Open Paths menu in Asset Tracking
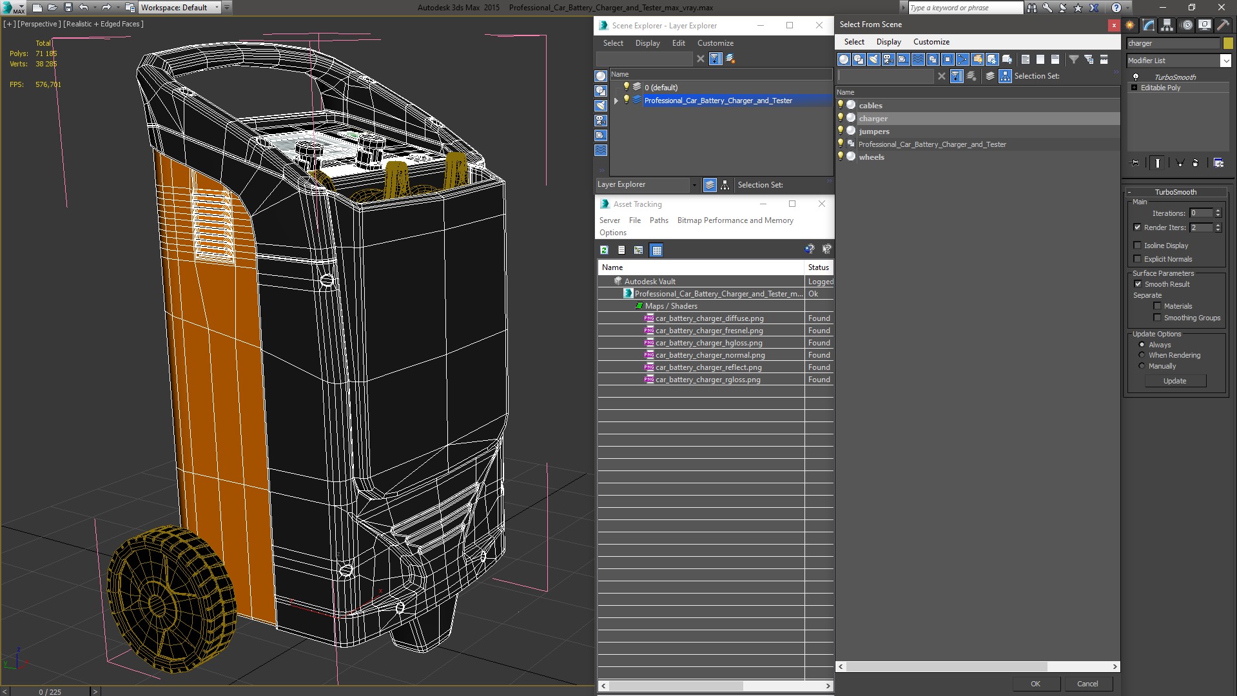The height and width of the screenshot is (696, 1237). (658, 220)
